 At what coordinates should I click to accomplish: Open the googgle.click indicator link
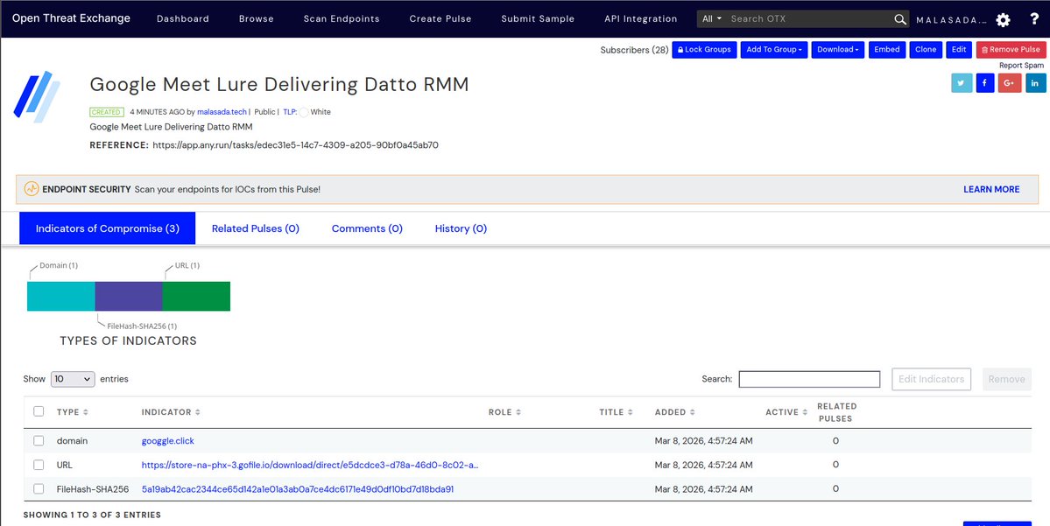pyautogui.click(x=168, y=440)
